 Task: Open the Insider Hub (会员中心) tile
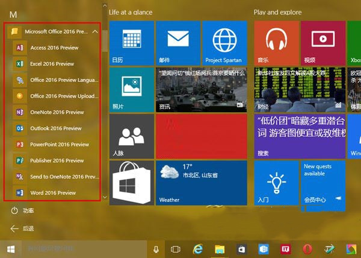(x=323, y=183)
